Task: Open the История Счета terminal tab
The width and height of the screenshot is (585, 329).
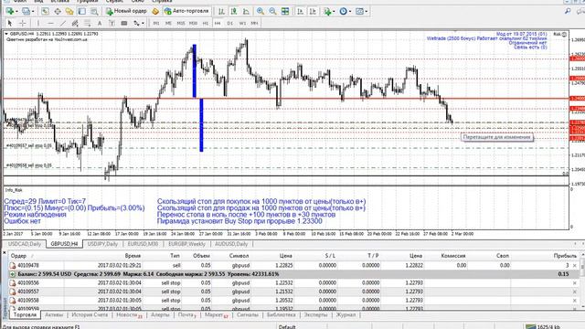Action: 90,314
